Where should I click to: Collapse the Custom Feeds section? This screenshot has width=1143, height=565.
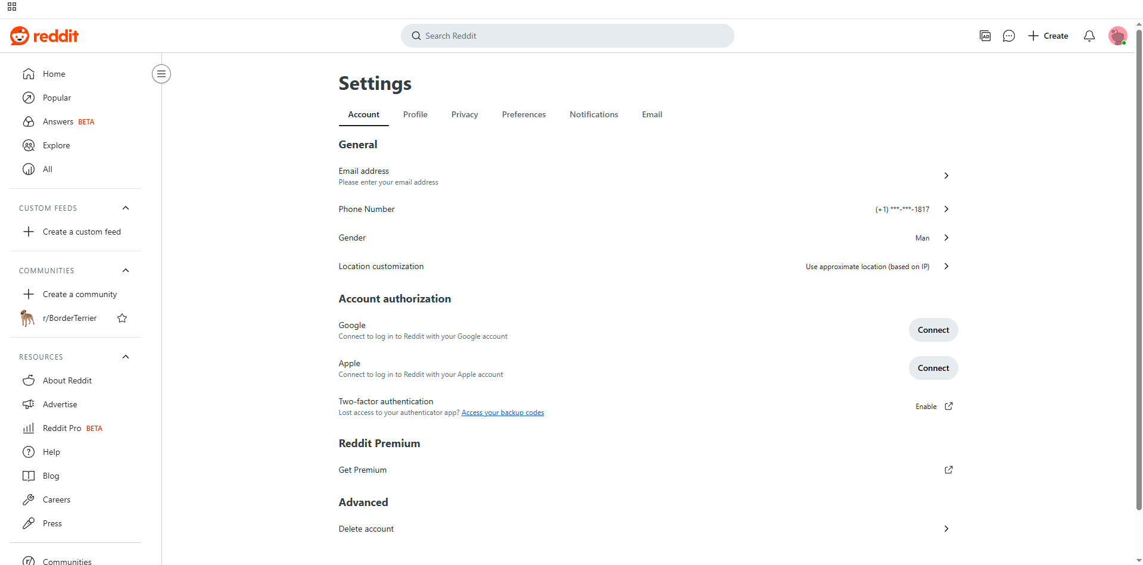pyautogui.click(x=126, y=208)
